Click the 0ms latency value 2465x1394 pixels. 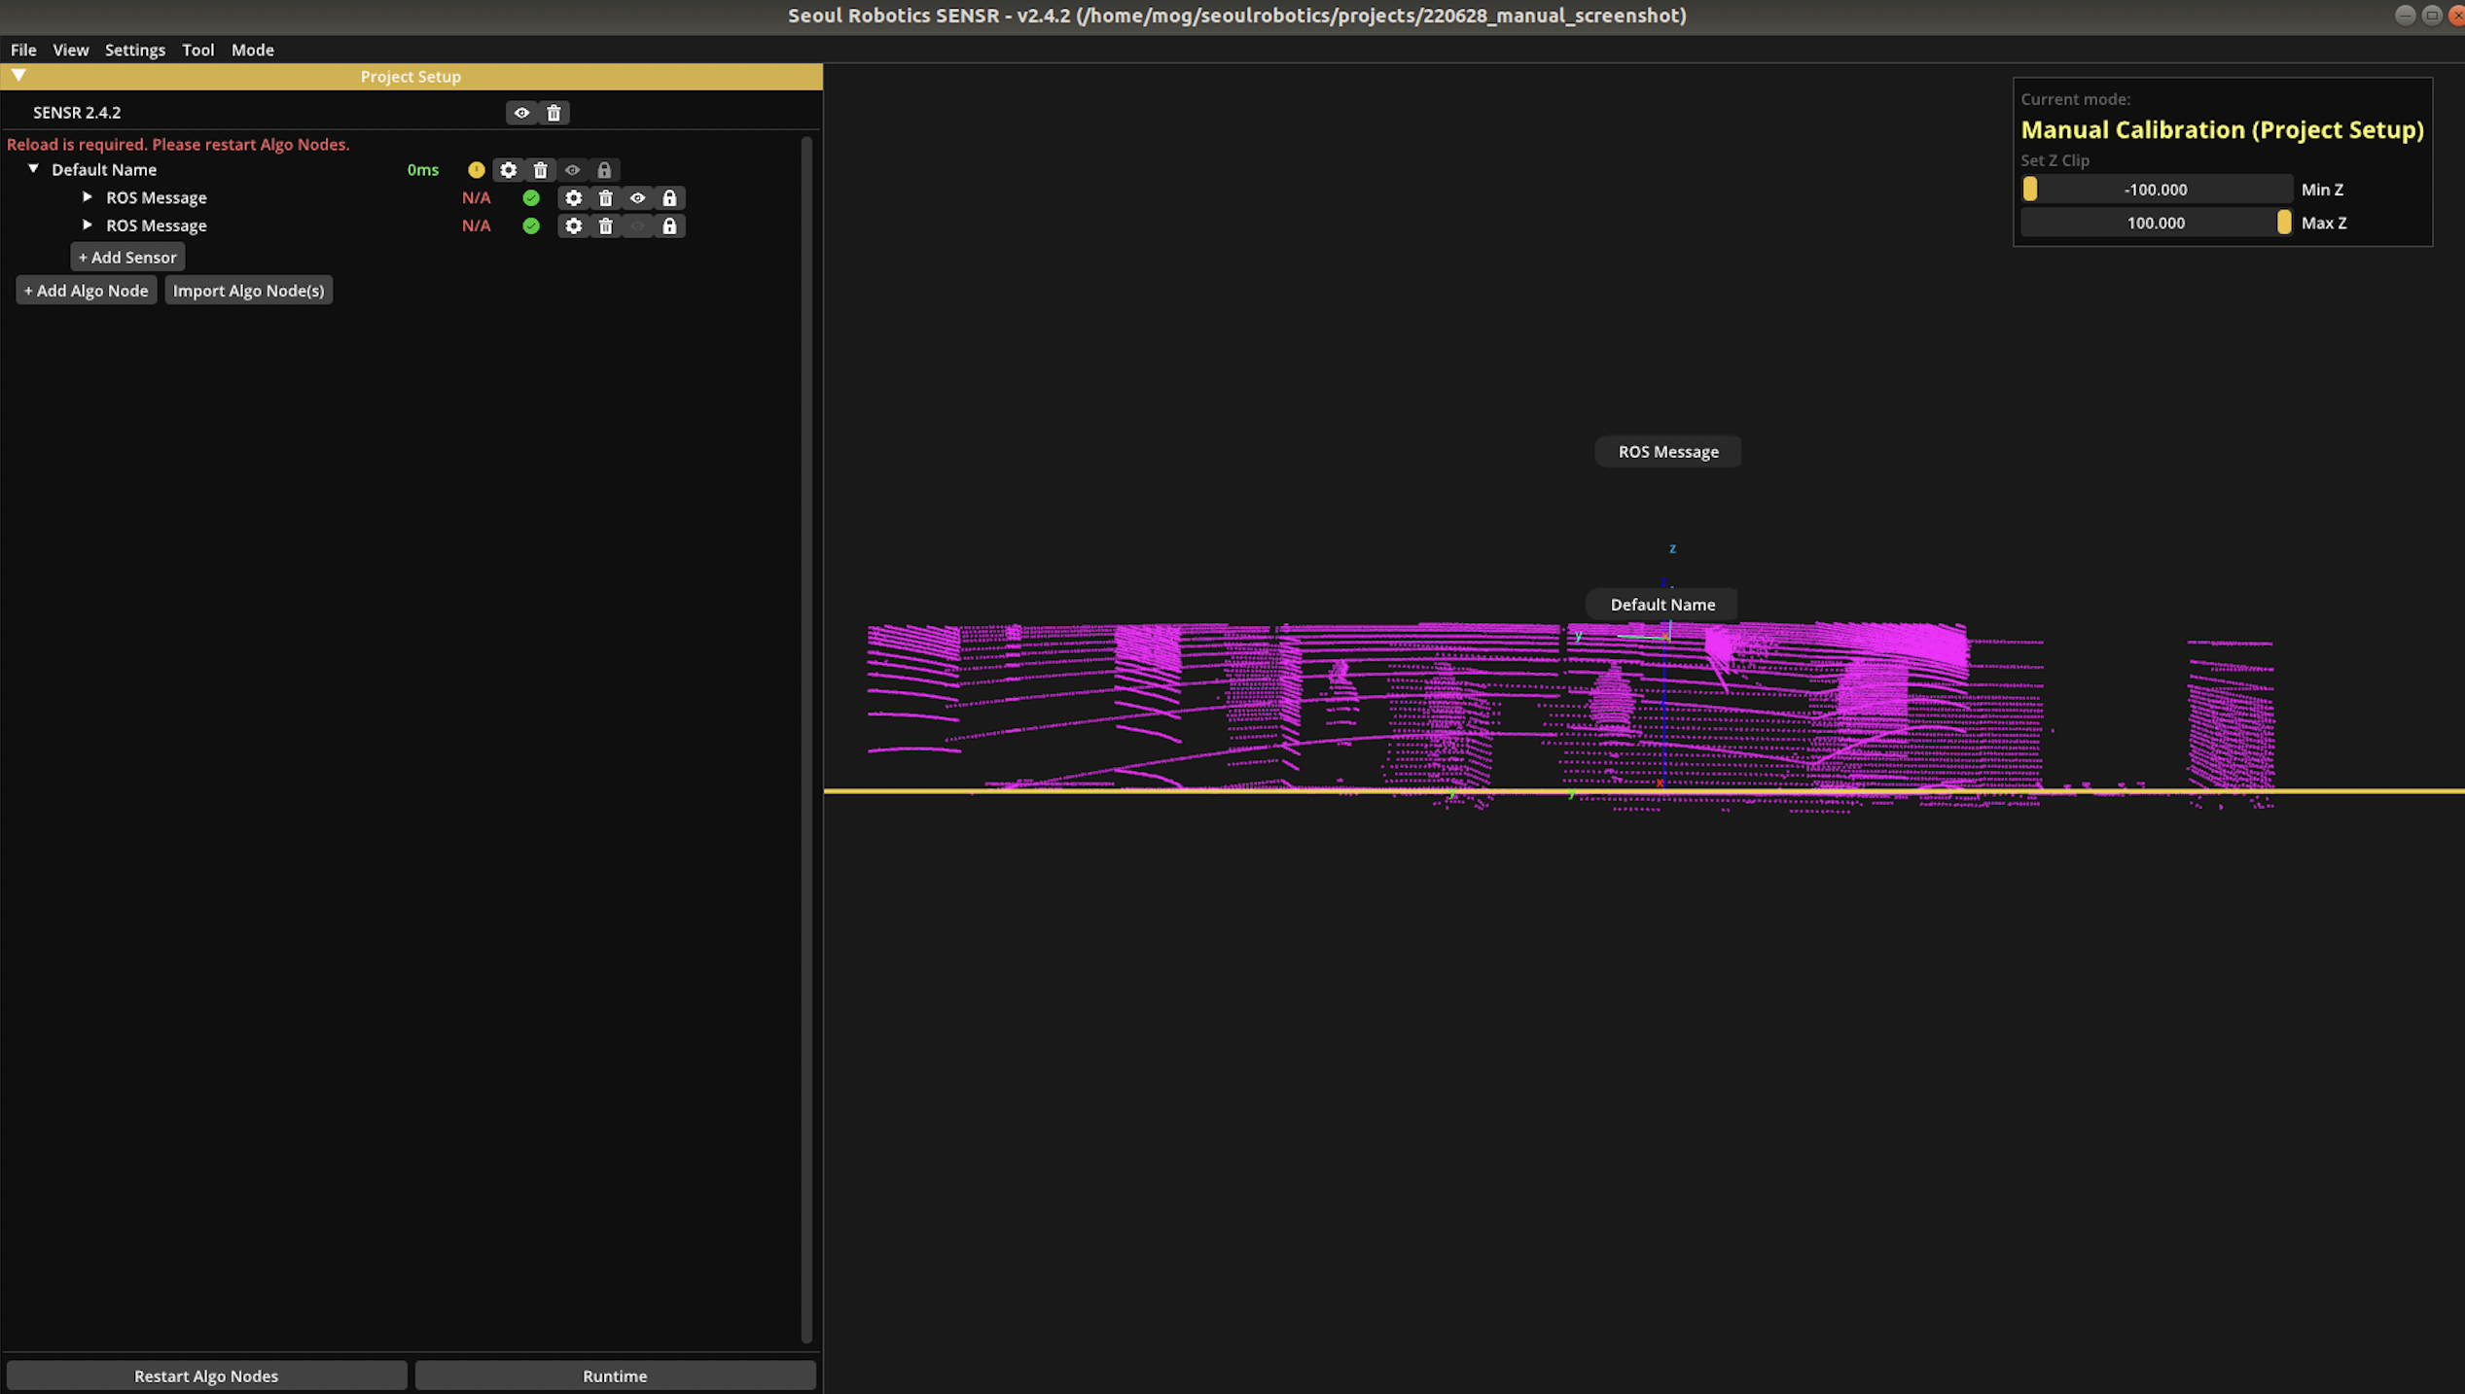423,170
